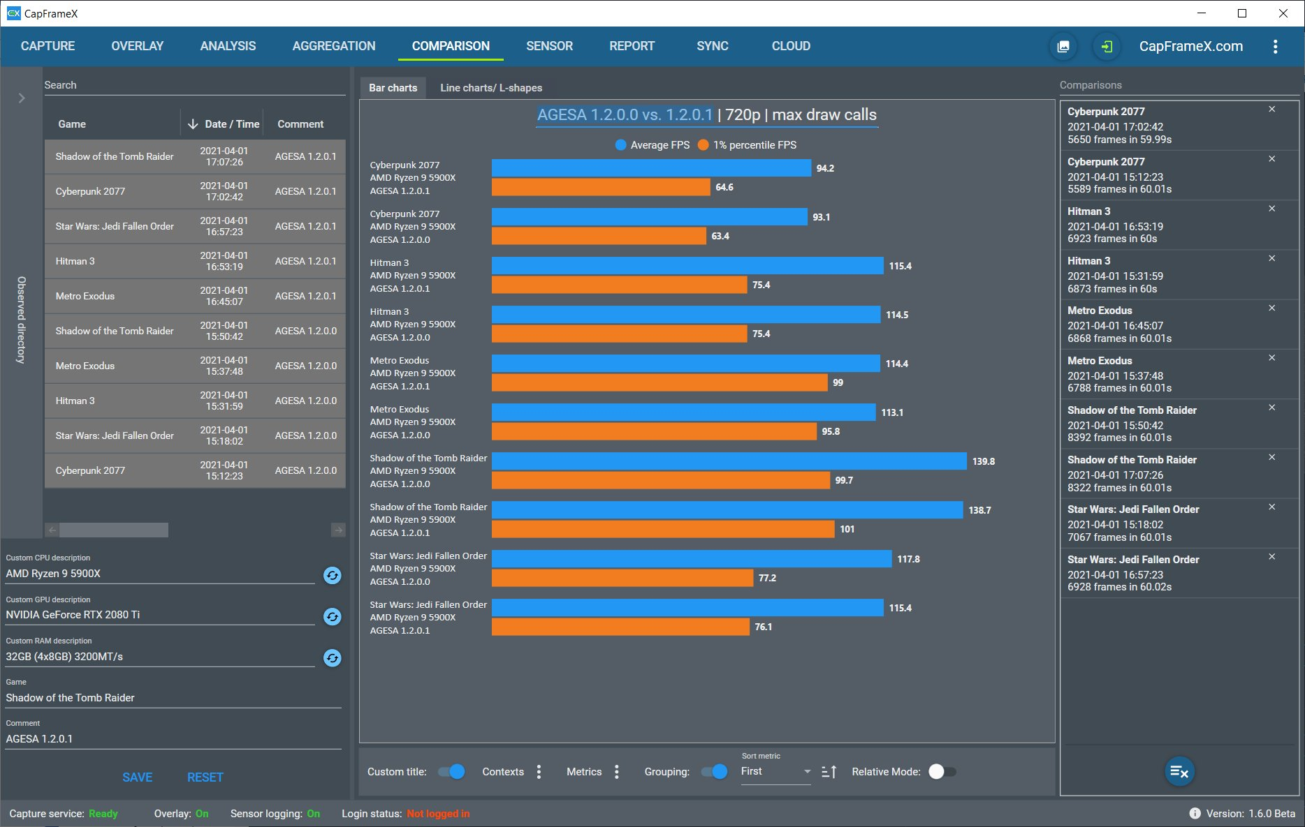Open the REPORT tab
This screenshot has height=827, width=1305.
632,46
